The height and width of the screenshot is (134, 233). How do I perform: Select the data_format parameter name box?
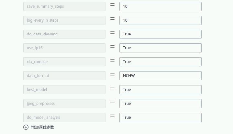click(64, 76)
